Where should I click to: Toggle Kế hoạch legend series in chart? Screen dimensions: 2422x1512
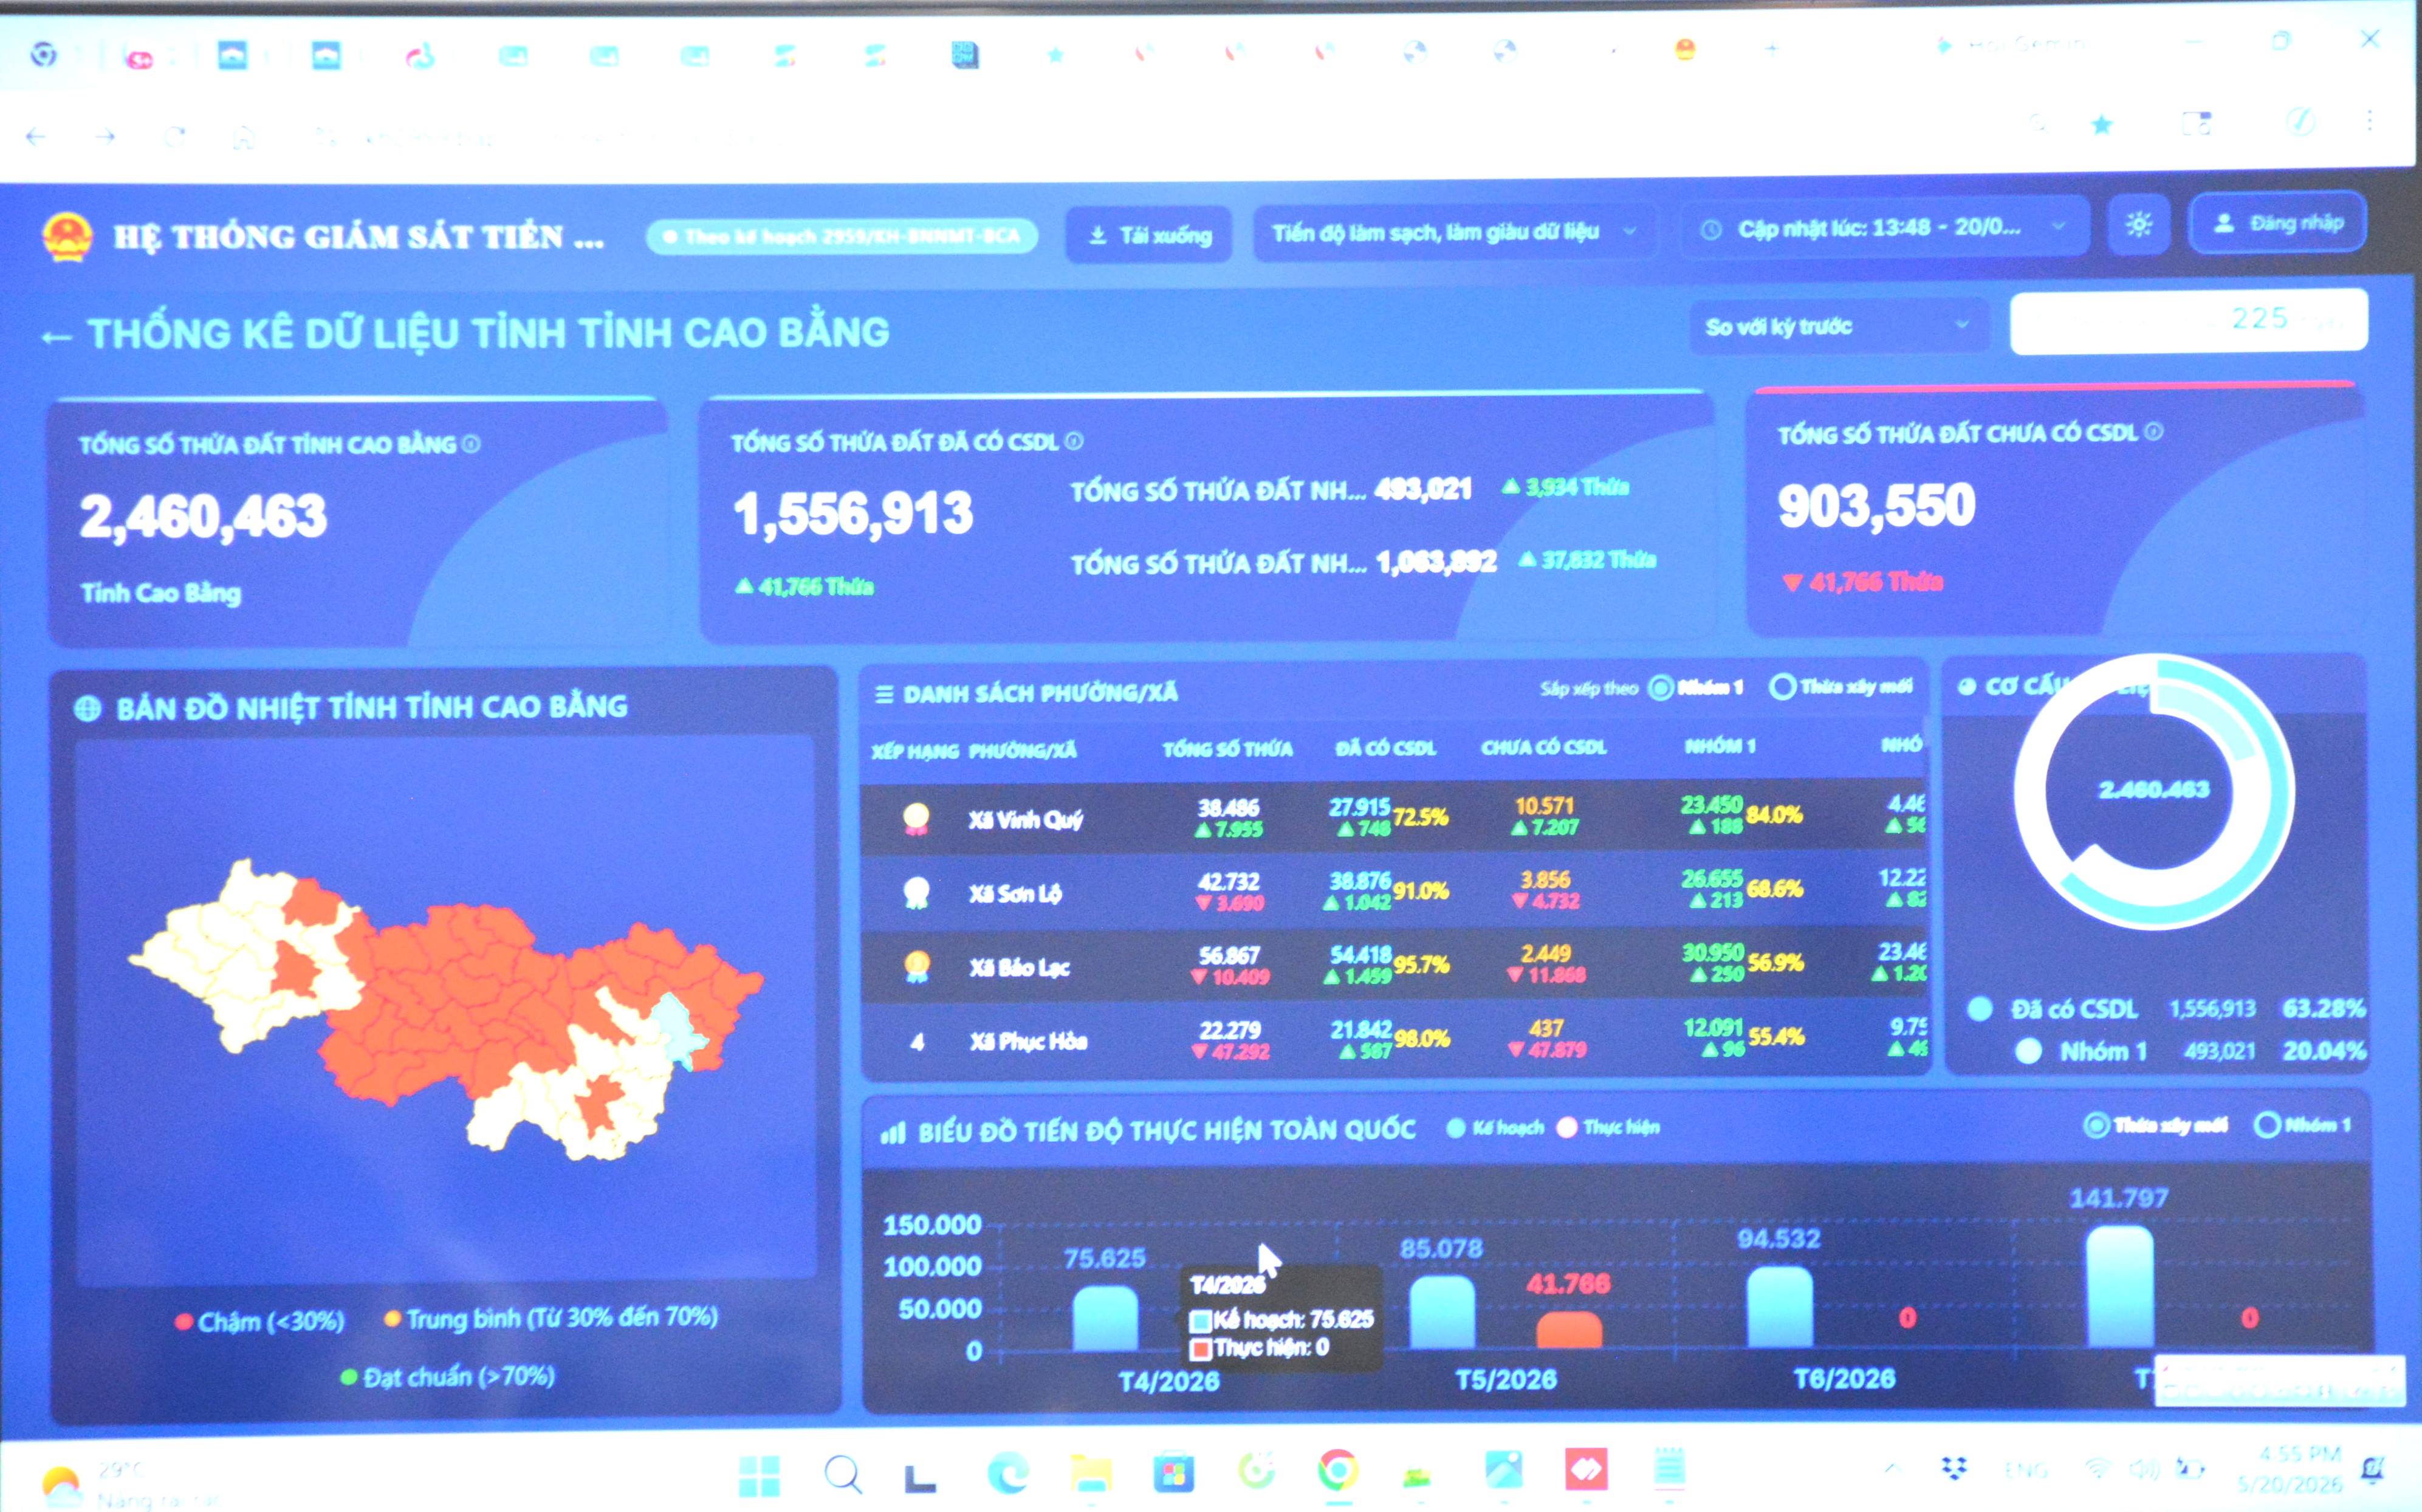click(1495, 1127)
